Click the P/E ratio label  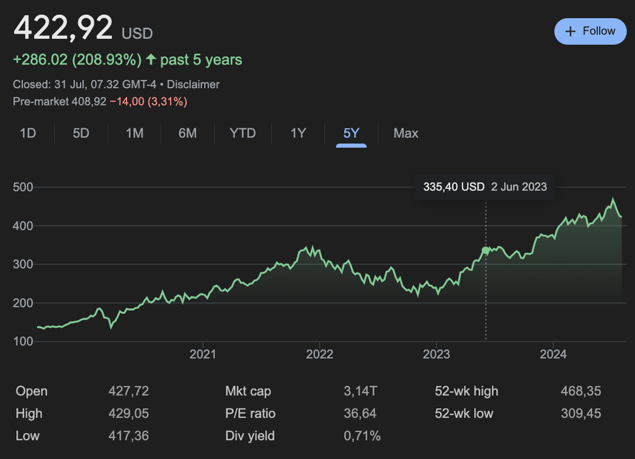point(251,414)
